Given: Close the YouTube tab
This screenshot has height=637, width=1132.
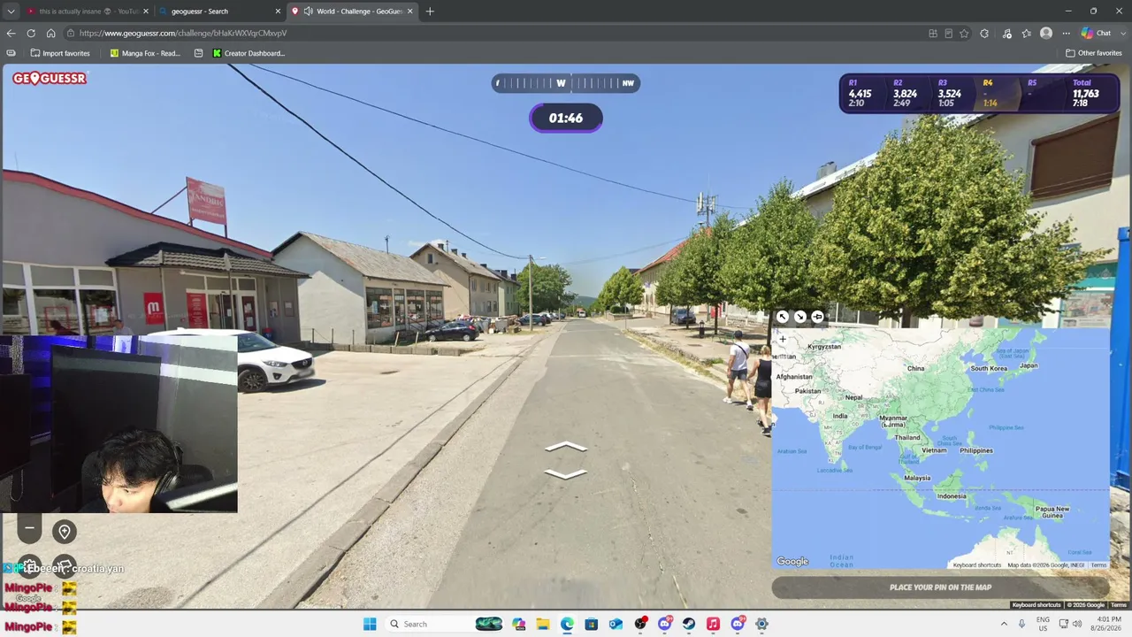Looking at the screenshot, I should (146, 12).
